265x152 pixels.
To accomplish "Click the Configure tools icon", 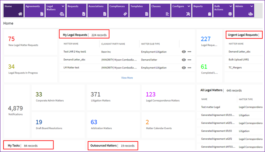I will click(x=188, y=14).
